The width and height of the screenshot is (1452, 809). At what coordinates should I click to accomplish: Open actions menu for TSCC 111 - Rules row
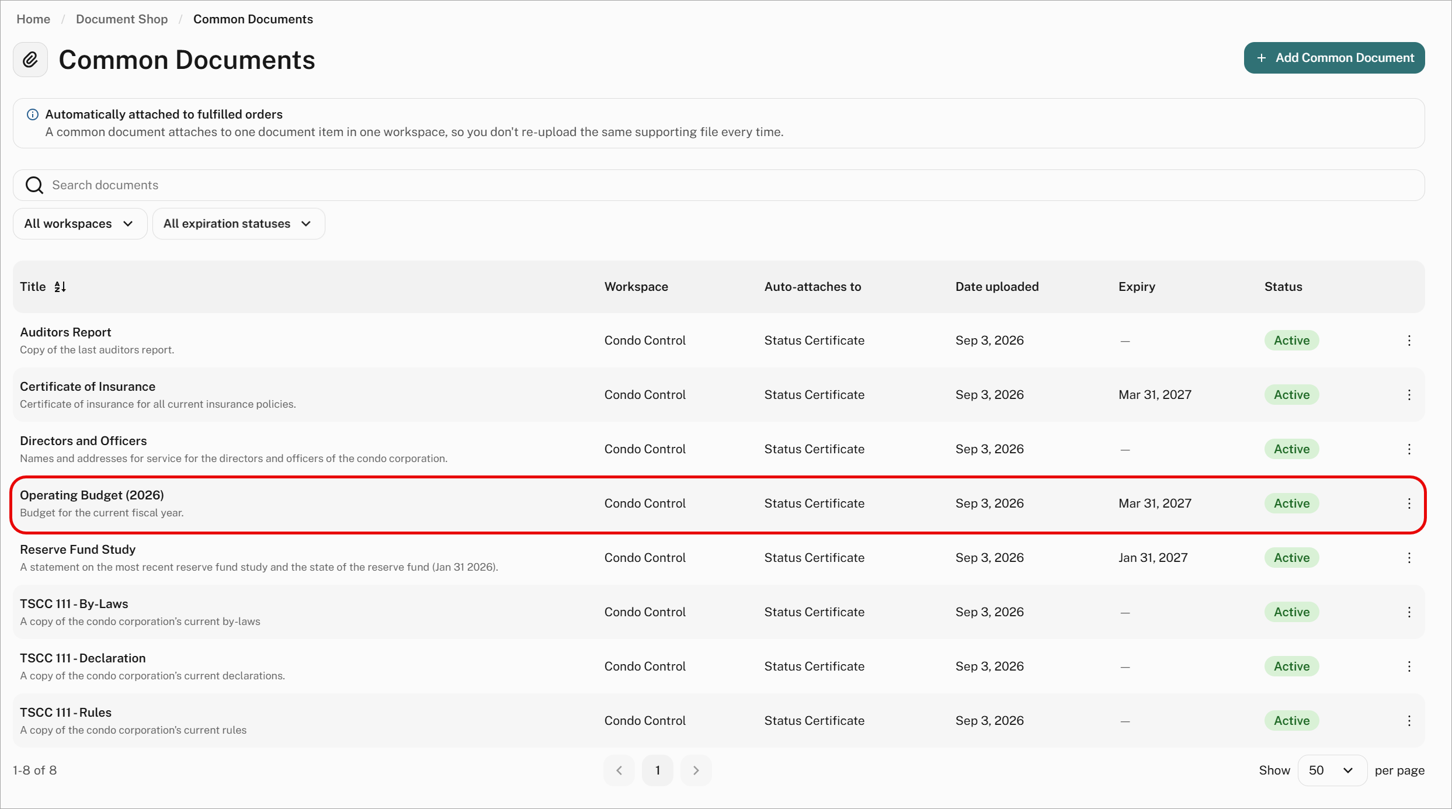coord(1409,721)
